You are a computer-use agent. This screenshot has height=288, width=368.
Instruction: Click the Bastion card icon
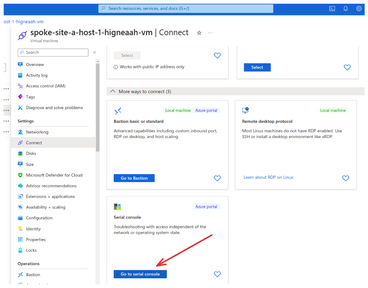[x=118, y=111]
